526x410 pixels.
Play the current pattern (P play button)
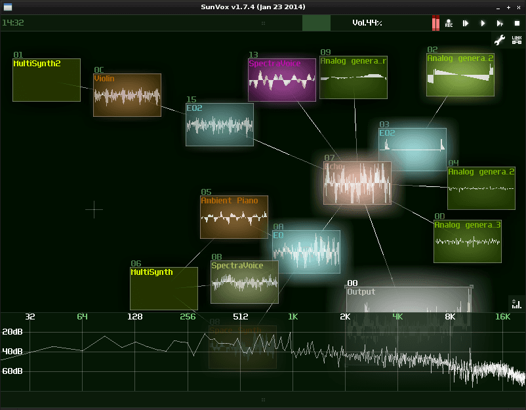coord(500,23)
